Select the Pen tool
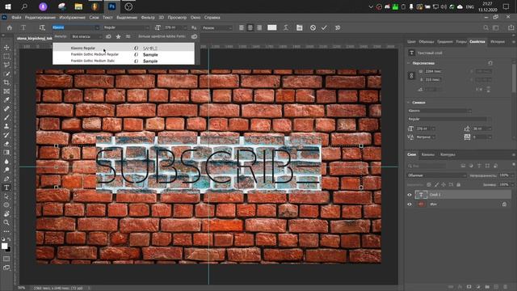Screen dimensions: 517x291 pos(6,179)
